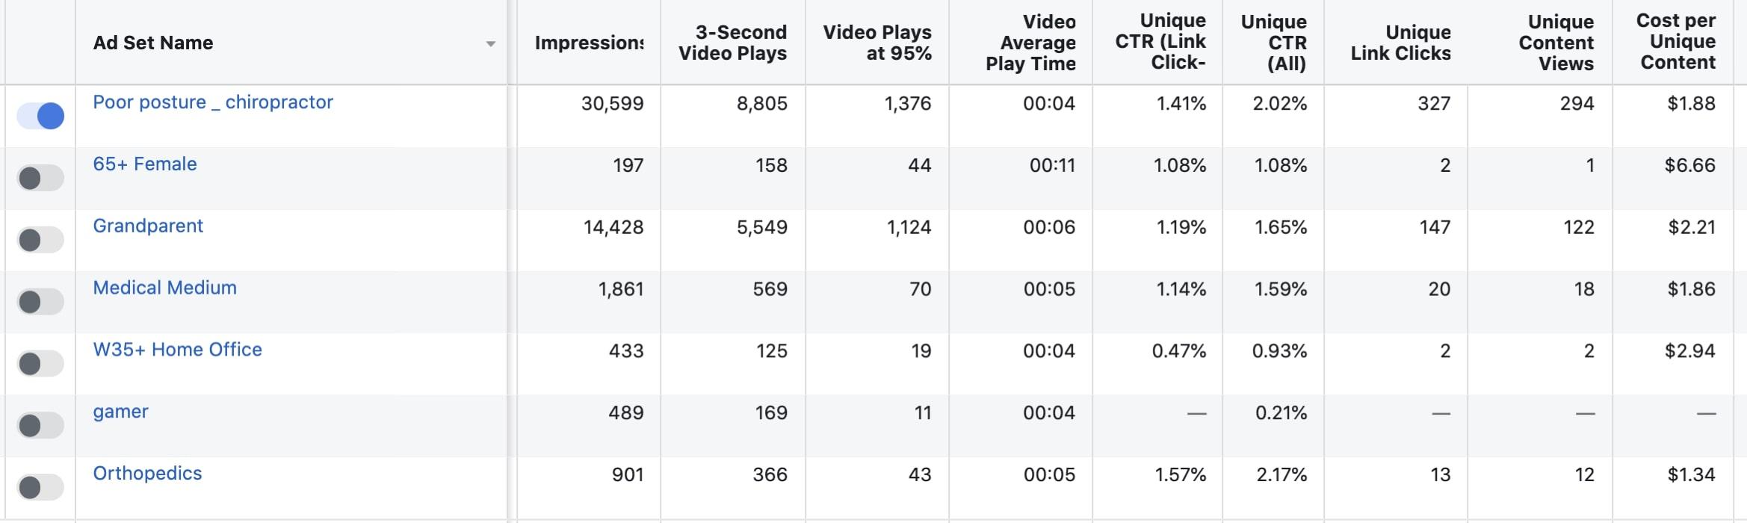Turn on the Grandparent ad set toggle

[x=40, y=240]
